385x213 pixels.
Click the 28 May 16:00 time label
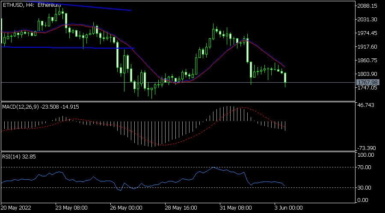[x=181, y=208]
